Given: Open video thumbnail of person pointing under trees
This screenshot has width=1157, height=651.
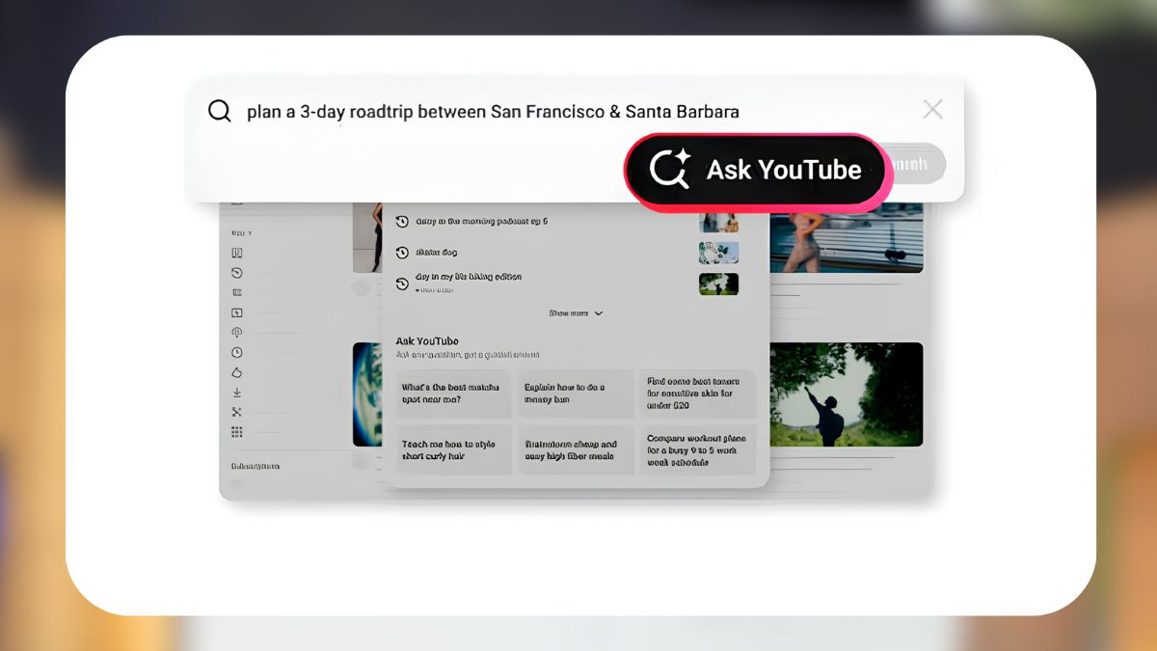Looking at the screenshot, I should [847, 393].
